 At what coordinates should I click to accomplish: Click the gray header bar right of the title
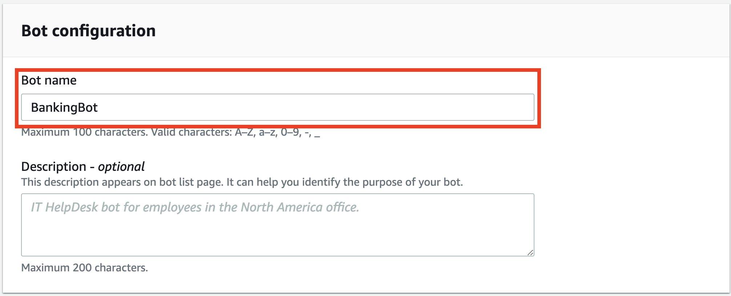pos(436,31)
